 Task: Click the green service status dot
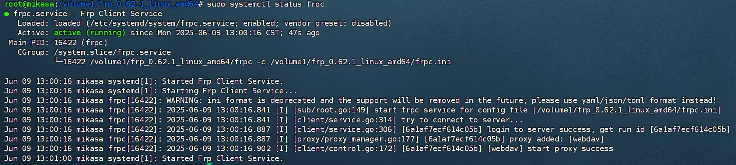pos(6,14)
